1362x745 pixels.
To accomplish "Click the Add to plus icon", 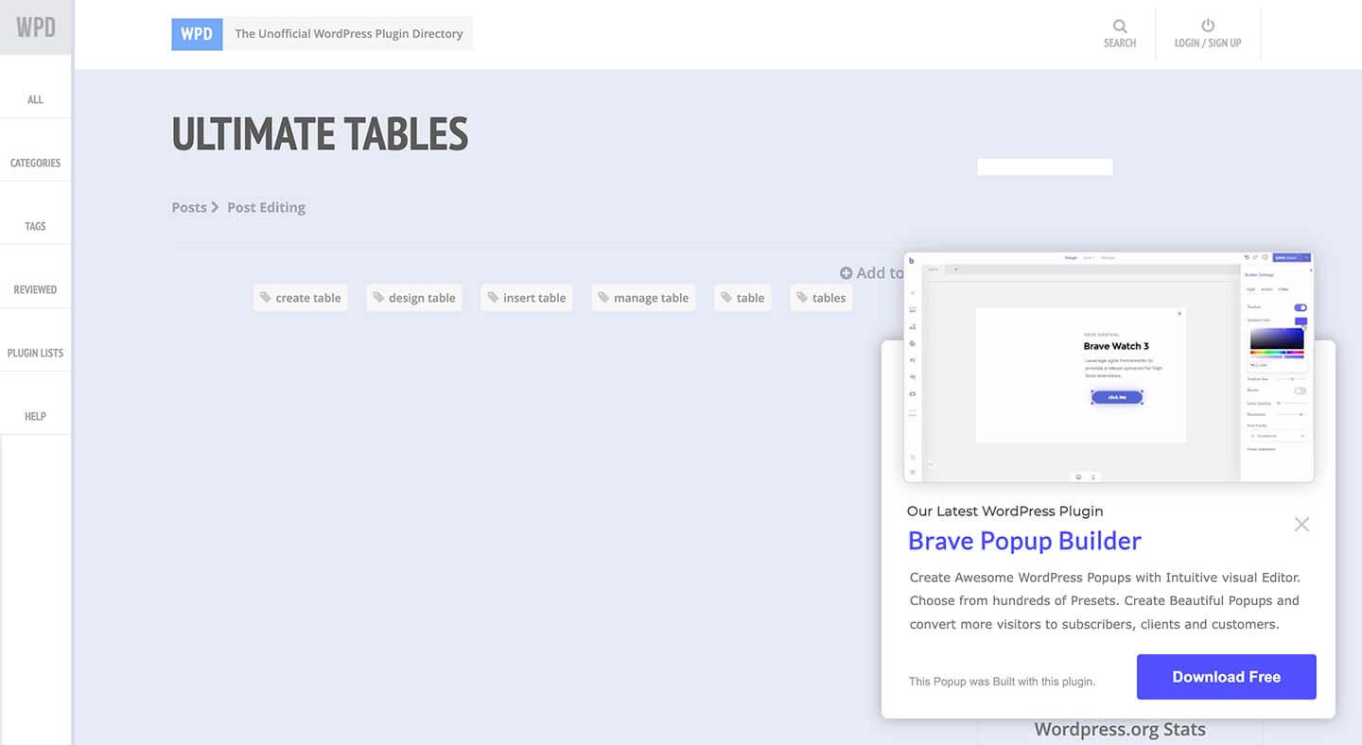I will [847, 273].
